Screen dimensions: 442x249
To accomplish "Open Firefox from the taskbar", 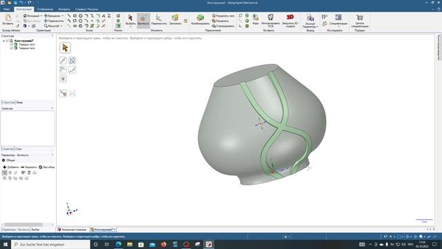I will (164, 244).
